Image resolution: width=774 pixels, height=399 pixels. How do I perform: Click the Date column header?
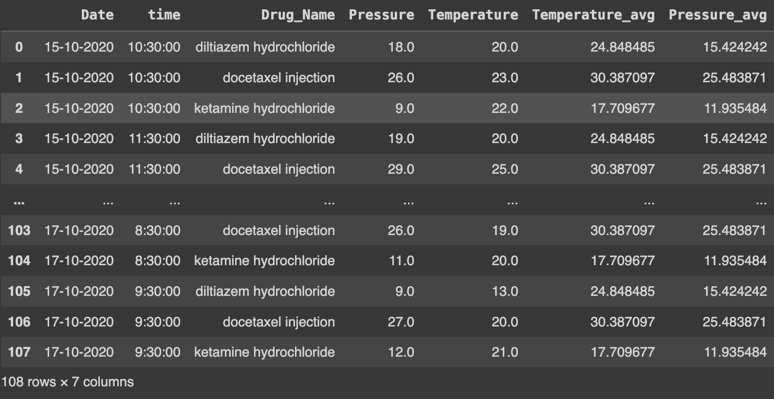click(97, 15)
